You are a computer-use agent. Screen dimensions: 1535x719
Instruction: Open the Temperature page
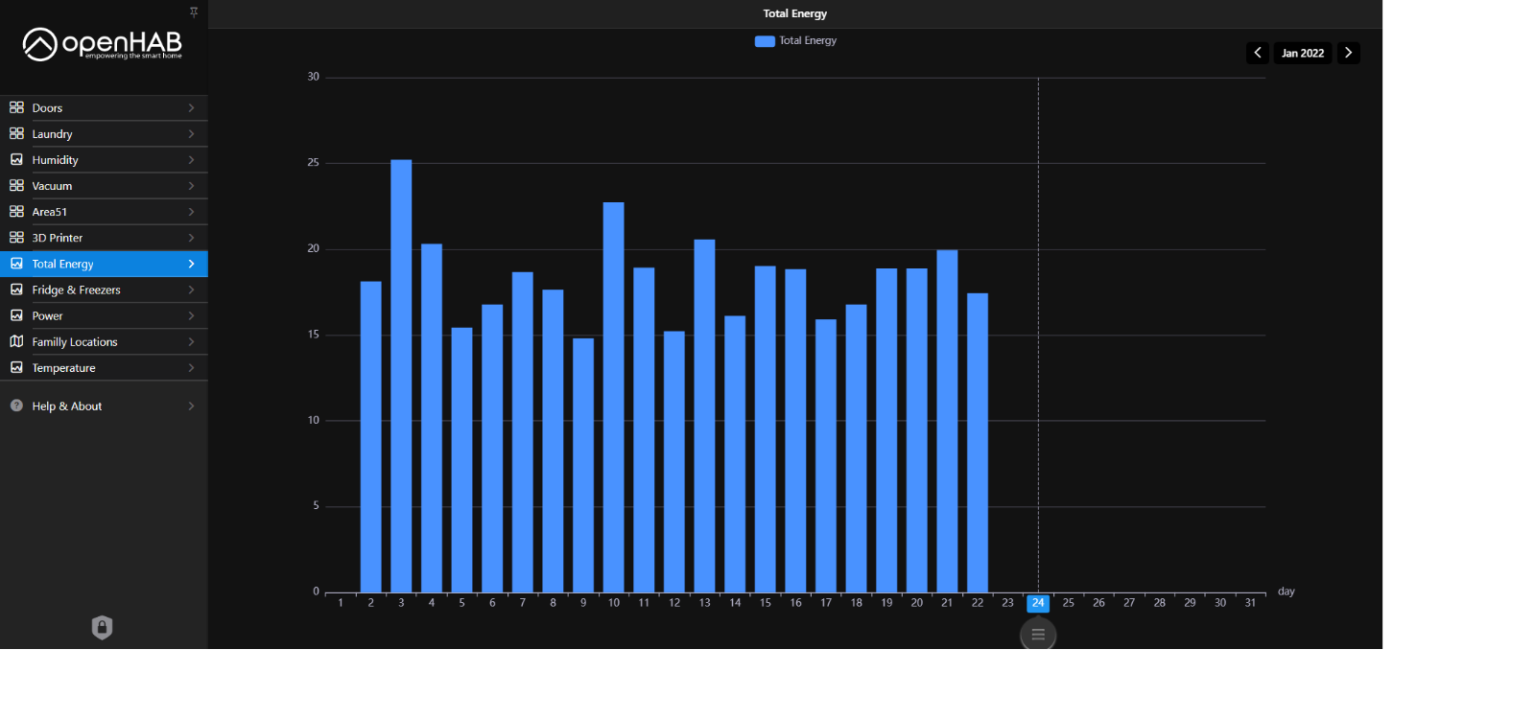(x=104, y=367)
